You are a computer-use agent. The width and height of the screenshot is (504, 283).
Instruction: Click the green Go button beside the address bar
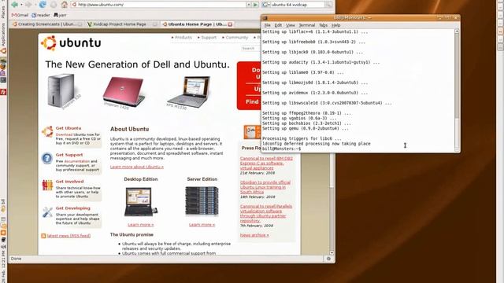click(255, 5)
